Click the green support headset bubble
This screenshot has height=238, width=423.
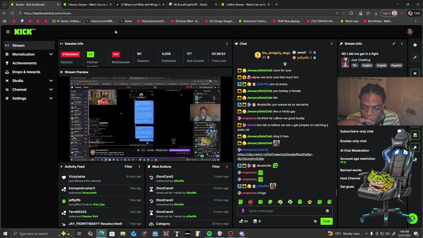coord(412,218)
